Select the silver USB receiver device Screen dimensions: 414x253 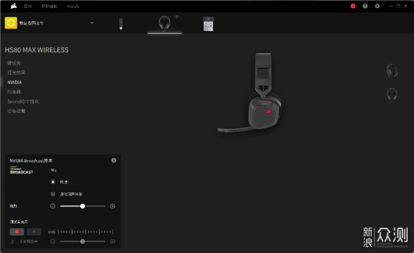click(x=208, y=24)
